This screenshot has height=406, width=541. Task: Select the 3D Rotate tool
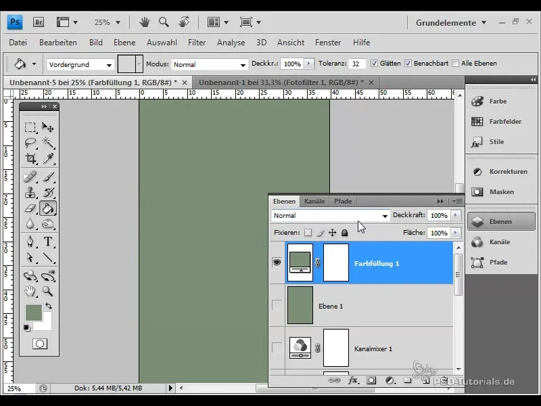pos(30,276)
